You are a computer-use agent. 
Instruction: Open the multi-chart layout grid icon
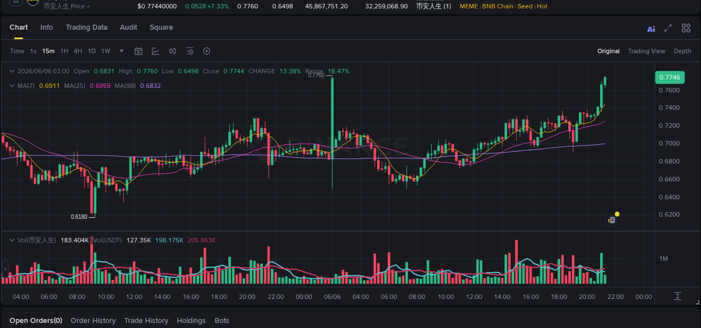686,28
